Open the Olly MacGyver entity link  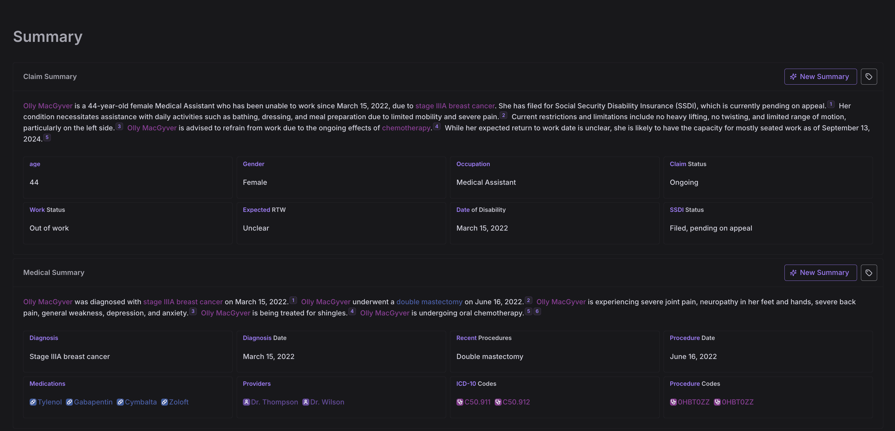(48, 106)
